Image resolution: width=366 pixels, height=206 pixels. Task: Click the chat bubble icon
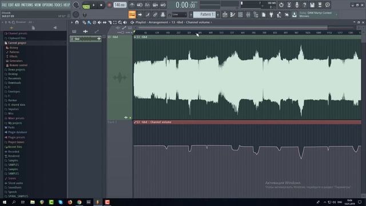tap(328, 5)
